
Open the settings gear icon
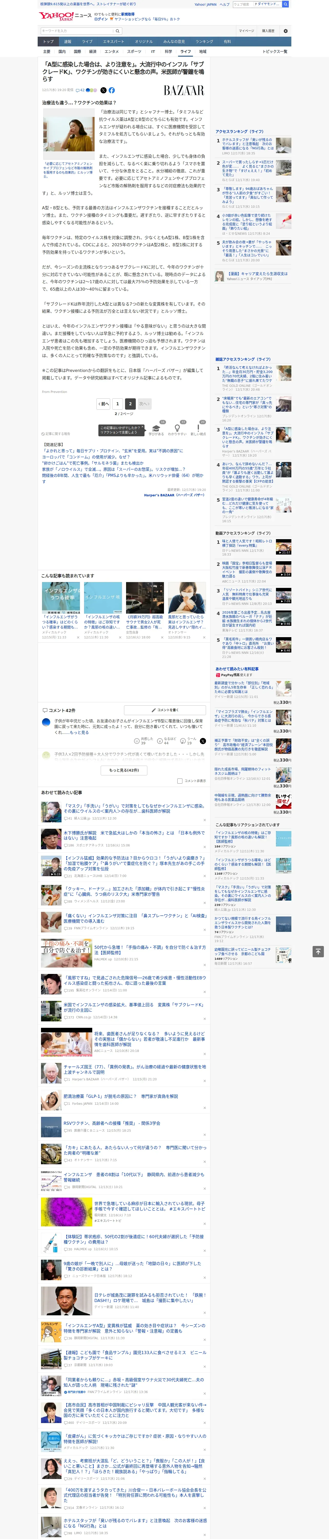pos(285,31)
